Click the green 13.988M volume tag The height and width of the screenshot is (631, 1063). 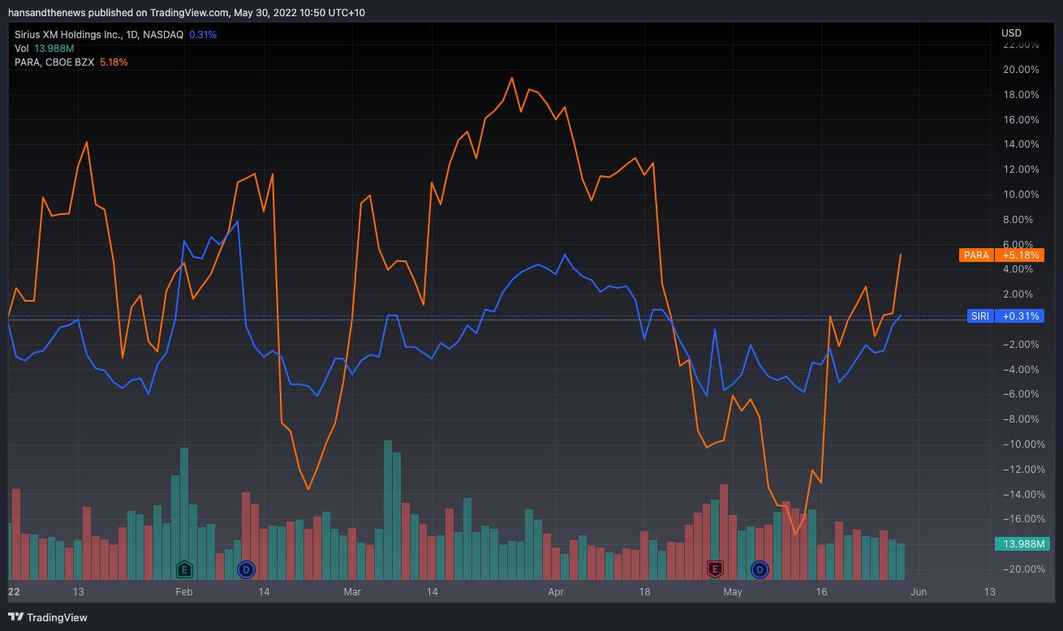1021,543
